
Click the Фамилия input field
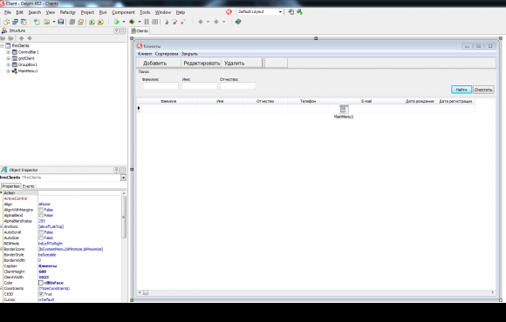(161, 85)
